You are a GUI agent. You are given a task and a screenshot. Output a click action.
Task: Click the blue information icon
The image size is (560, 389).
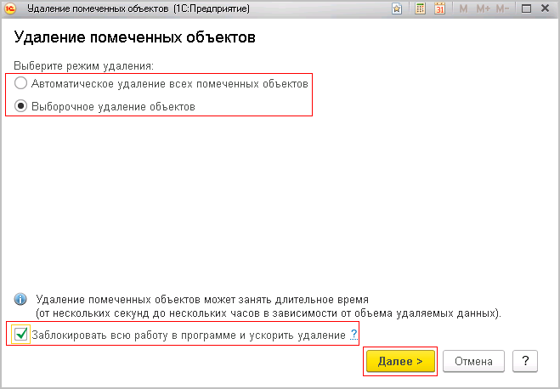click(20, 299)
